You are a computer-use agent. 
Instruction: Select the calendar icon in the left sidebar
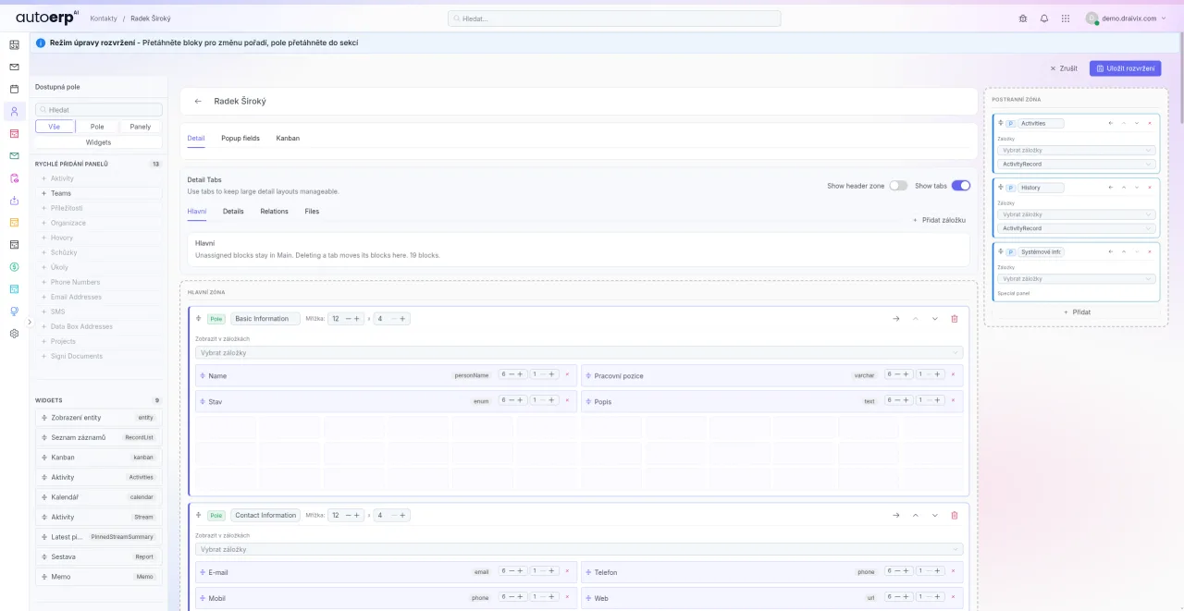(x=13, y=90)
